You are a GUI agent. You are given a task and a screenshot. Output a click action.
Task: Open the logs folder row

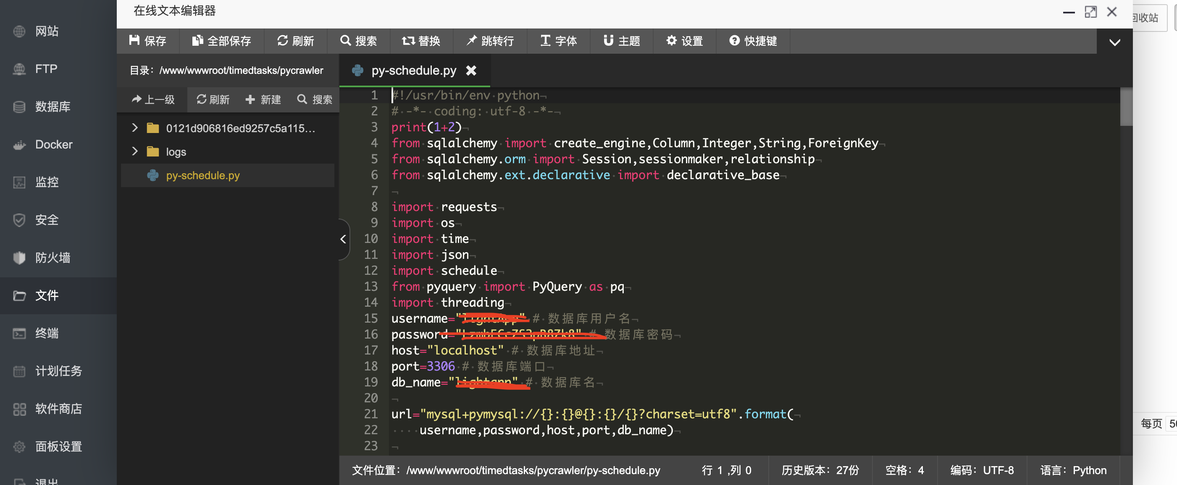pos(228,151)
